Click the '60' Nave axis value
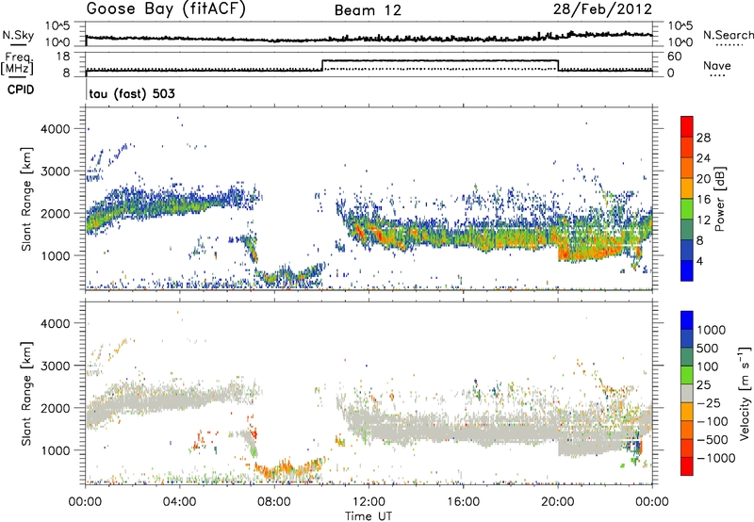Viewport: 754px width, 522px height. [x=674, y=57]
